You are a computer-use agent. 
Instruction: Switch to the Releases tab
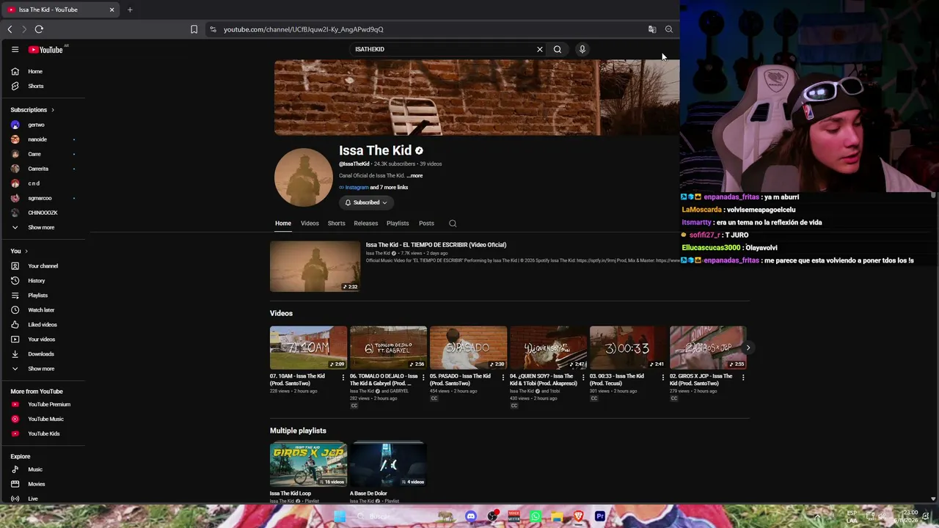(x=366, y=224)
